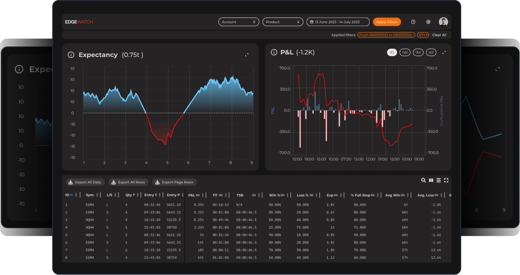
Task: Sort table by ID column header
Action: coord(69,195)
